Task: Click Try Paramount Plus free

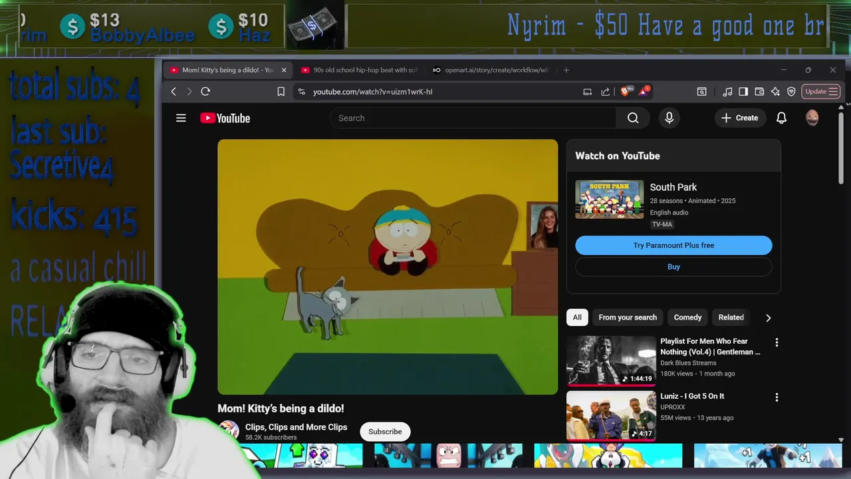Action: [673, 245]
